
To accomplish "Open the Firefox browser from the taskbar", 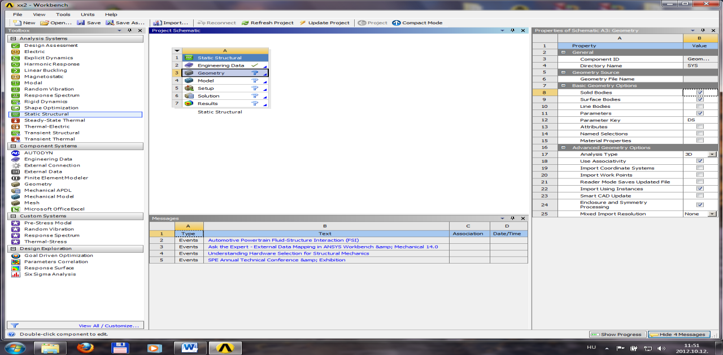I will [x=86, y=348].
